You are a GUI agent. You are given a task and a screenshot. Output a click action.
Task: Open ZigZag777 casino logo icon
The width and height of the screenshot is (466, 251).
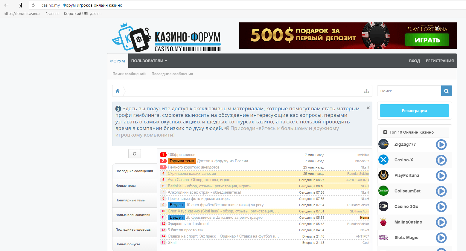pos(383,144)
